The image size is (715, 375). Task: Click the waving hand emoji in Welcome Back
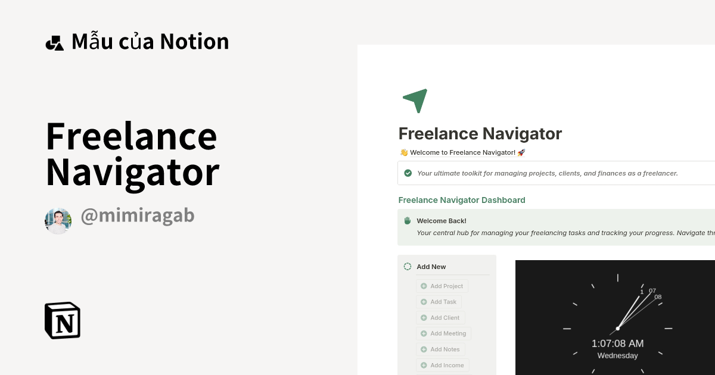pyautogui.click(x=407, y=220)
